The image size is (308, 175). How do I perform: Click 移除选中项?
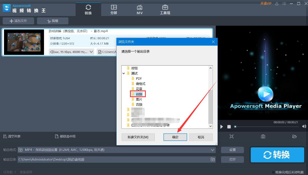click(65, 136)
